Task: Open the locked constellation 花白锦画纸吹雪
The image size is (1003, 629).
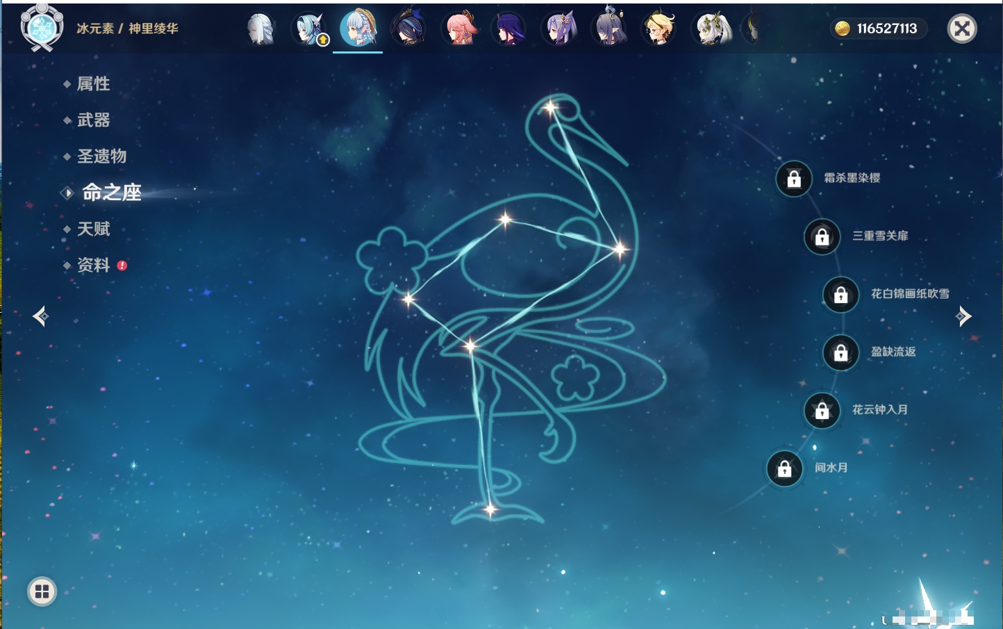Action: coord(841,295)
